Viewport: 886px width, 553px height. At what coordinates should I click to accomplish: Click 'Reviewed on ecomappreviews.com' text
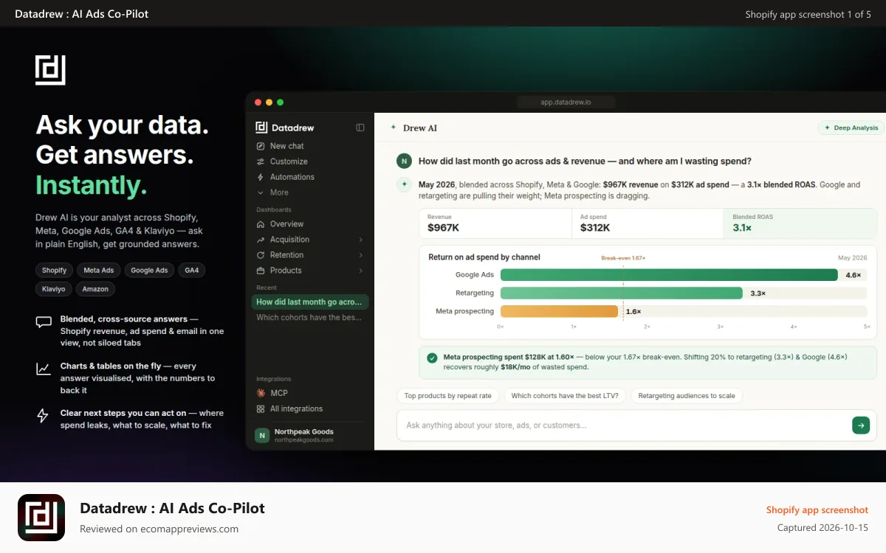point(159,529)
